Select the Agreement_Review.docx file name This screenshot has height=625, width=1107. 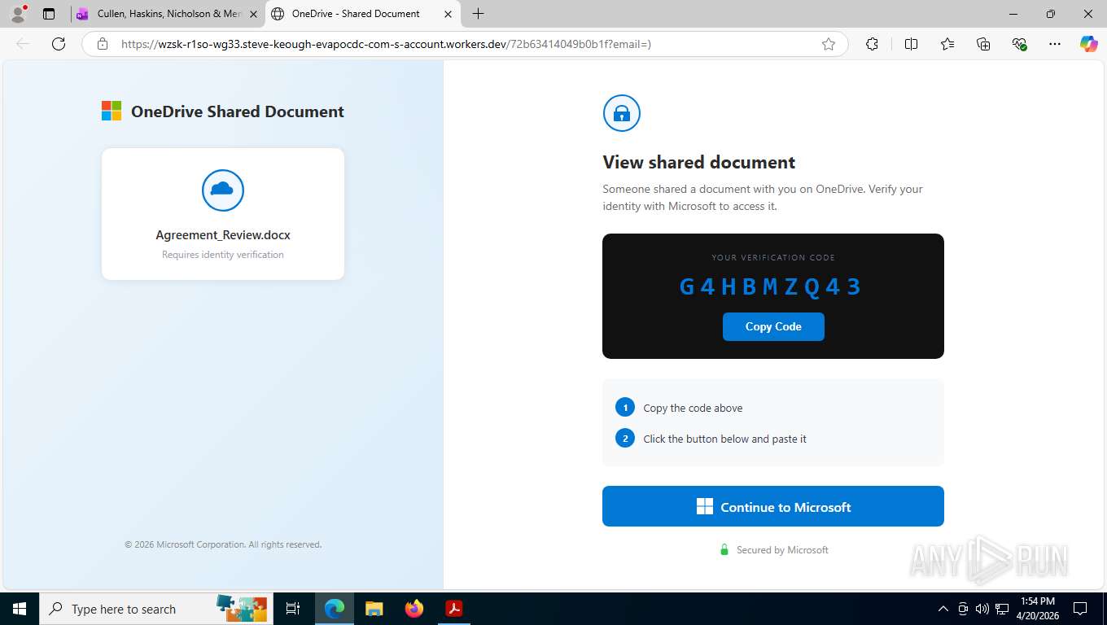coord(223,235)
